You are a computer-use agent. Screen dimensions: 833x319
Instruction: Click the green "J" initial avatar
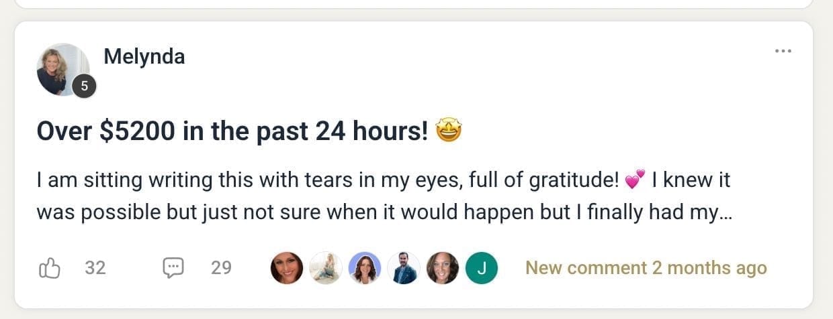[x=482, y=268]
